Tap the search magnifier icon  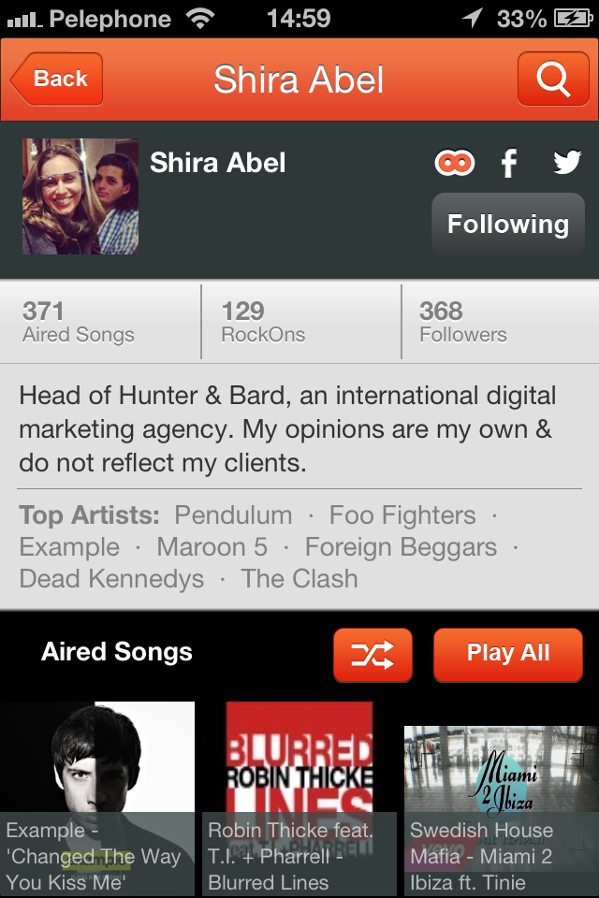(x=553, y=79)
